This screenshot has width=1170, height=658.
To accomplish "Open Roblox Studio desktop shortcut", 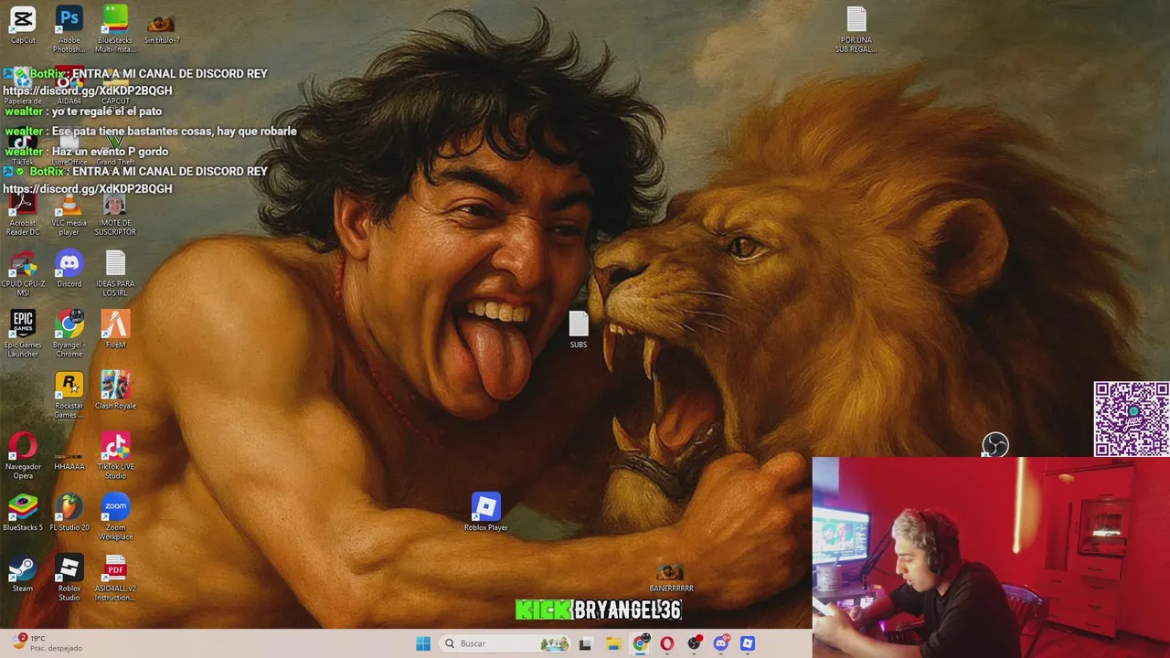I will [x=69, y=578].
